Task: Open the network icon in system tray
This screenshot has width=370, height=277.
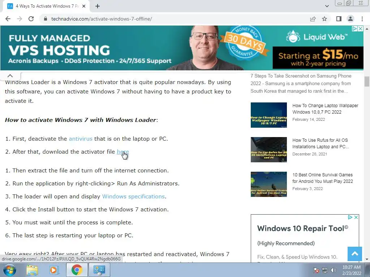Action: 325,270
